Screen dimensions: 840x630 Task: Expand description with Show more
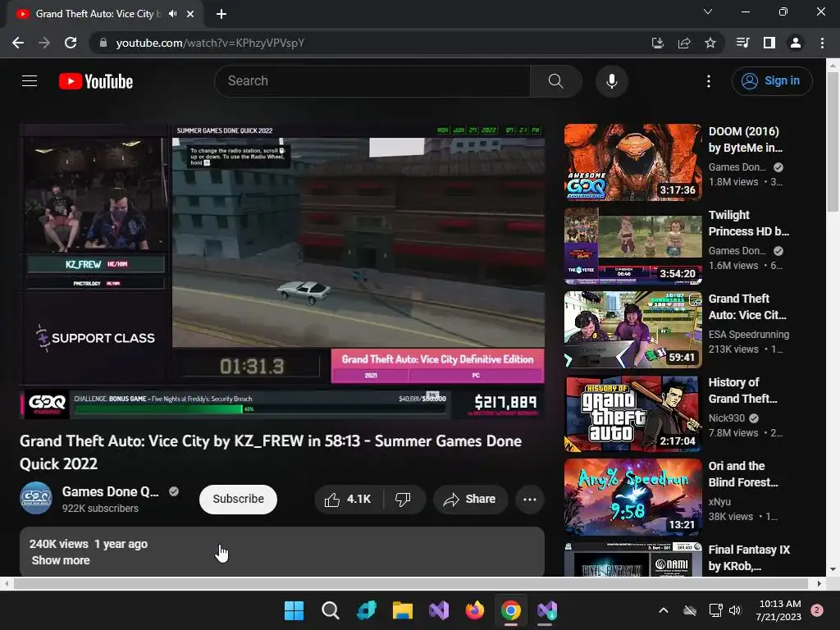click(61, 560)
